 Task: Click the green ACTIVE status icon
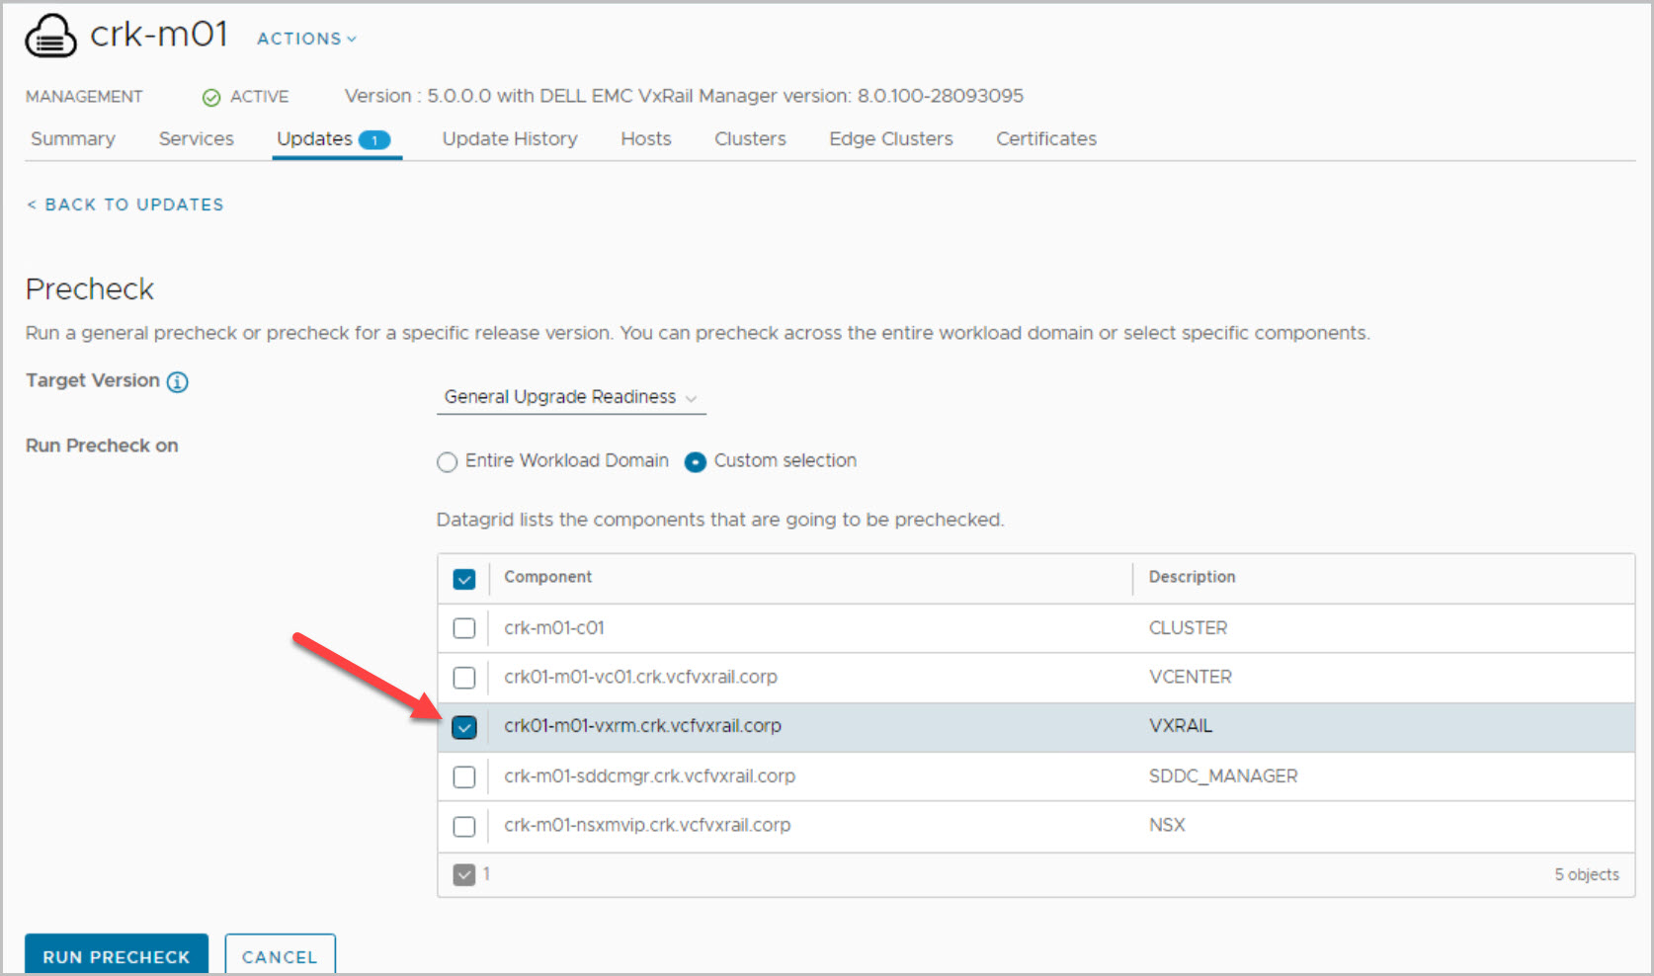(x=210, y=97)
